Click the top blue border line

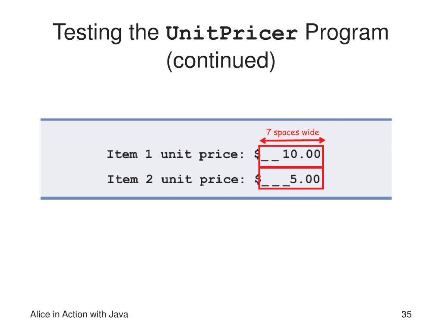tap(216, 120)
